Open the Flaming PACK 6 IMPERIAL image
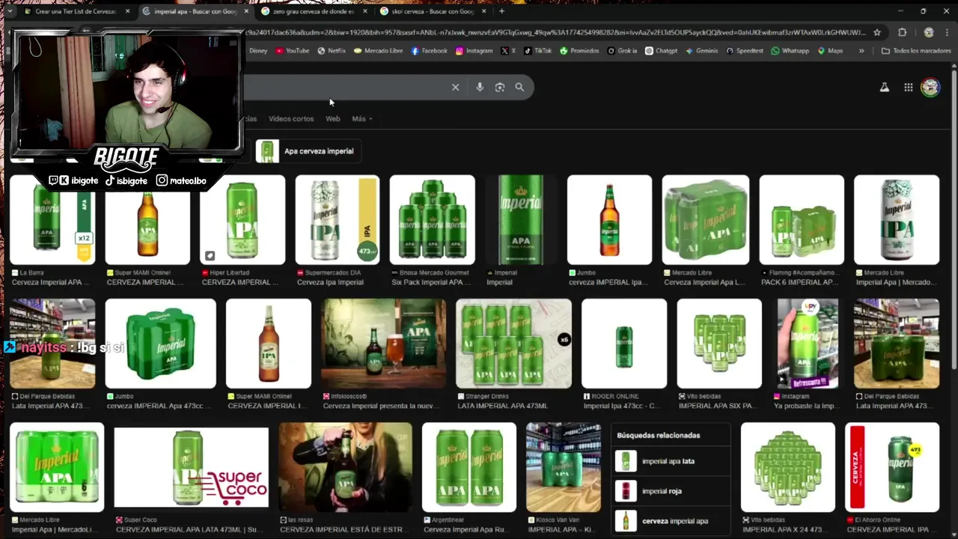This screenshot has height=539, width=958. pos(802,220)
